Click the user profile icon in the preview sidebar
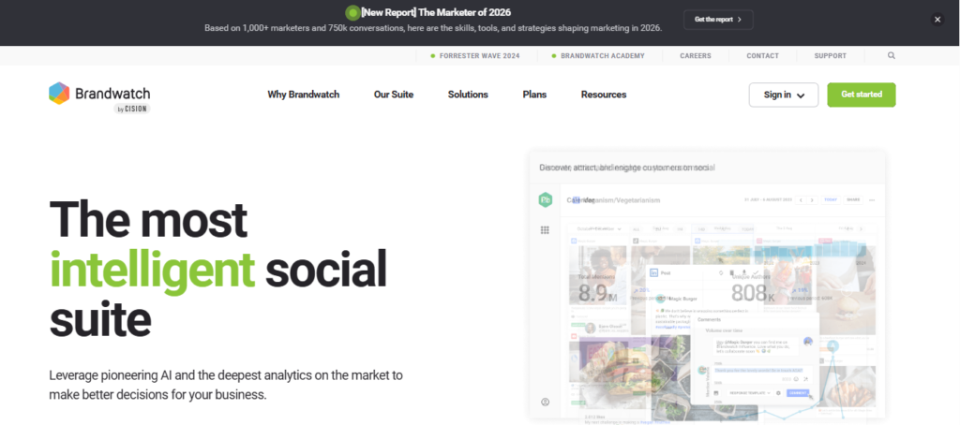 (545, 402)
